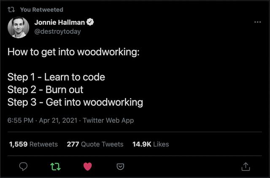The image size is (270, 178).
Task: Click the small retweet icon beside "You Retweeted"
Action: click(12, 9)
